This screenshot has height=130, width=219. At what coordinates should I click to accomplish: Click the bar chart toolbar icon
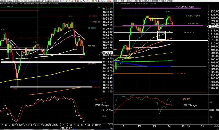(x=72, y=1)
